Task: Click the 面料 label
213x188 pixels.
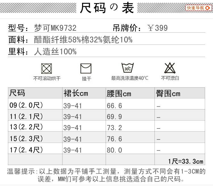Action: tap(18, 40)
